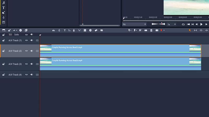209x117 pixels.
Task: Click the four-way arrow icon in timeline toolbar
Action: pos(201,30)
